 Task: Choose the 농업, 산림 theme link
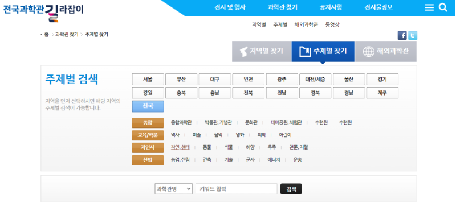pos(180,160)
